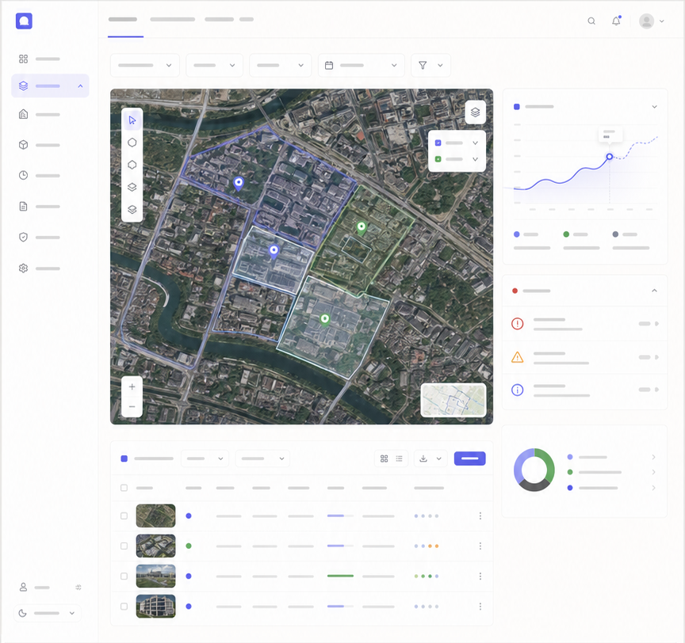Select the pointer tool in the map toolbar
Viewport: 685px width, 643px height.
[x=132, y=120]
